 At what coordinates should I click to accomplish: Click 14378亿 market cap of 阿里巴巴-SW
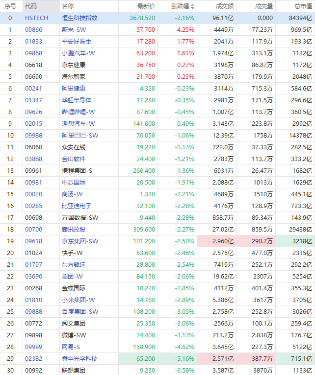[x=300, y=136]
